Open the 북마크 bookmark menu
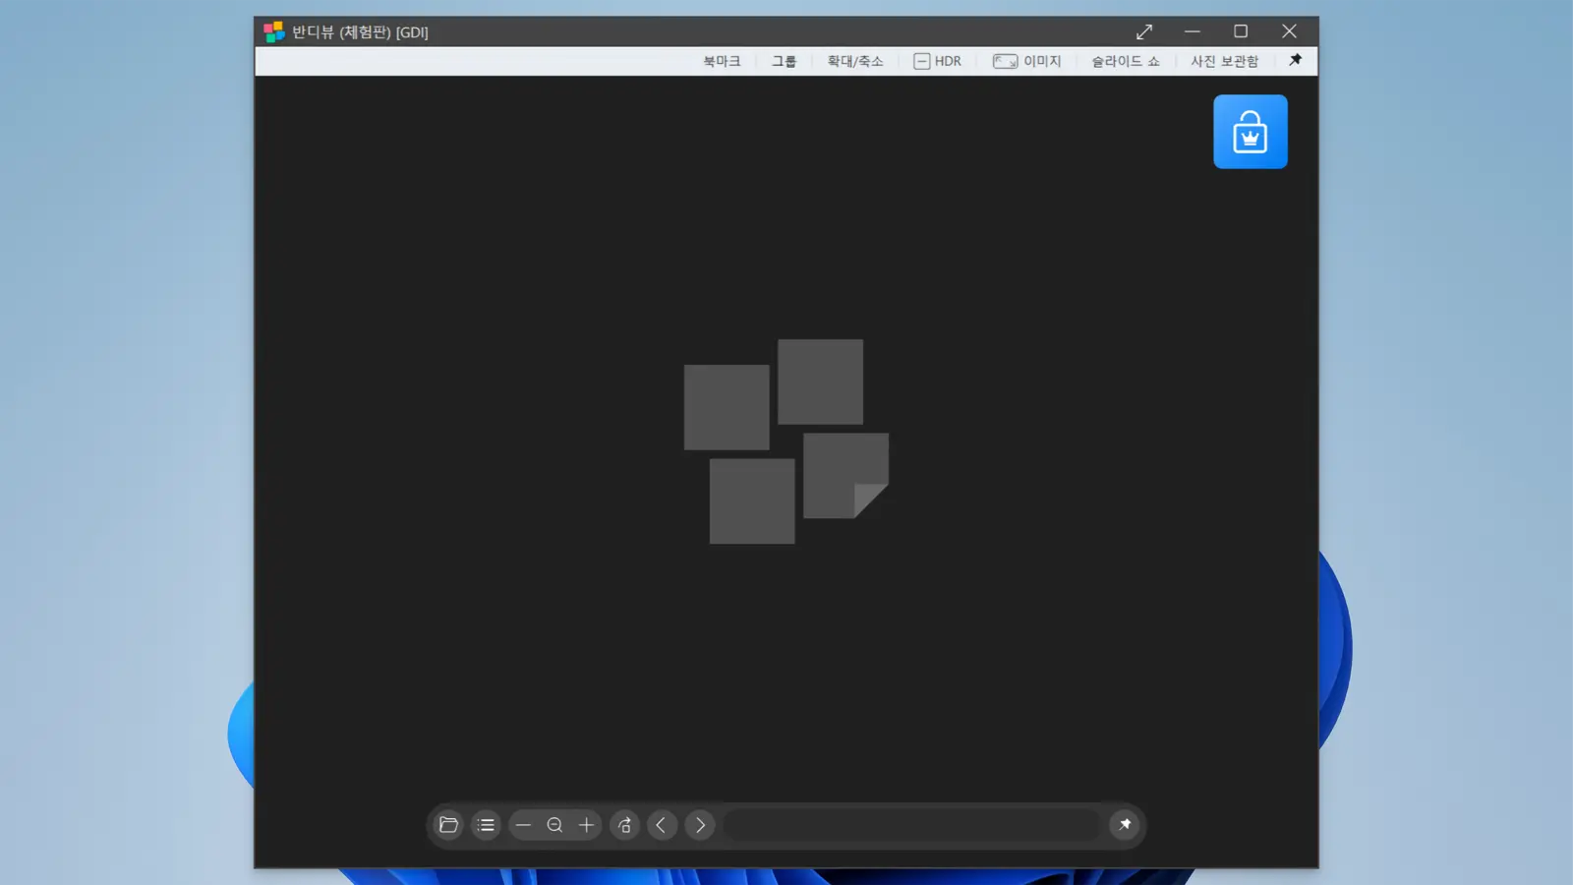 click(x=721, y=60)
